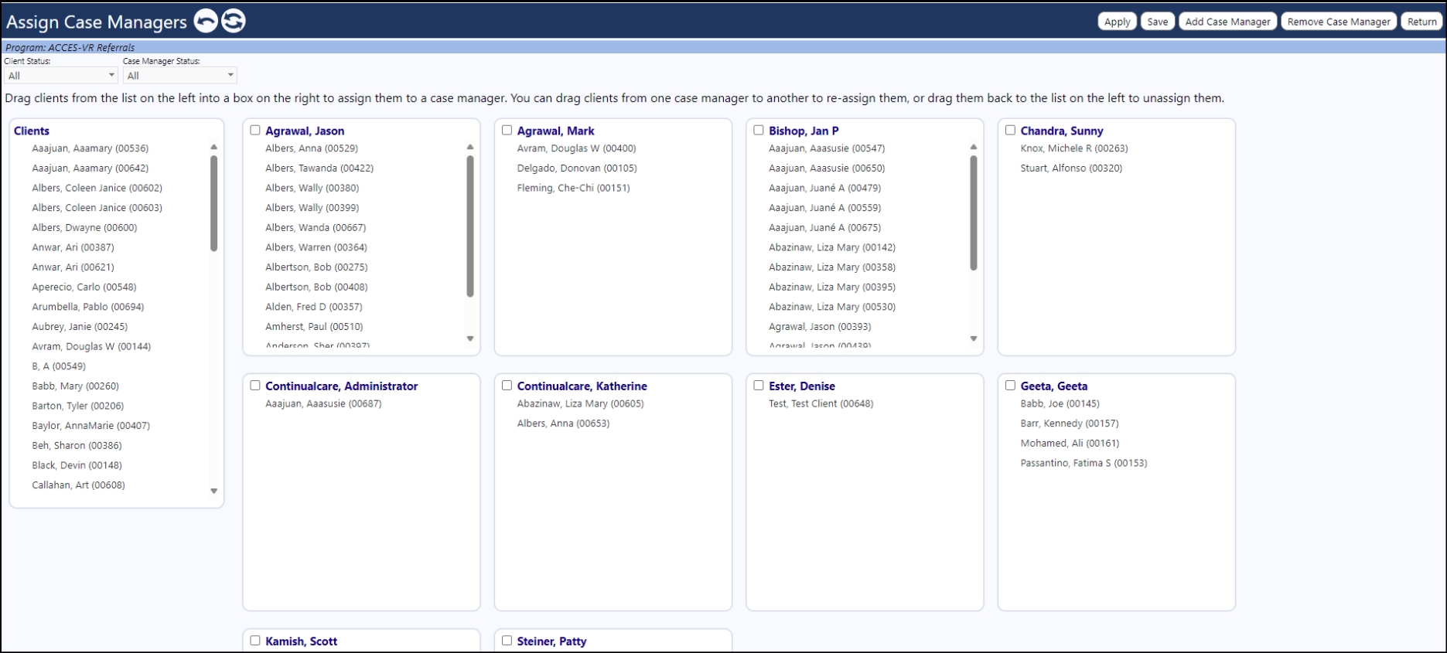Check the Agrawal, Mark checkbox

[507, 130]
